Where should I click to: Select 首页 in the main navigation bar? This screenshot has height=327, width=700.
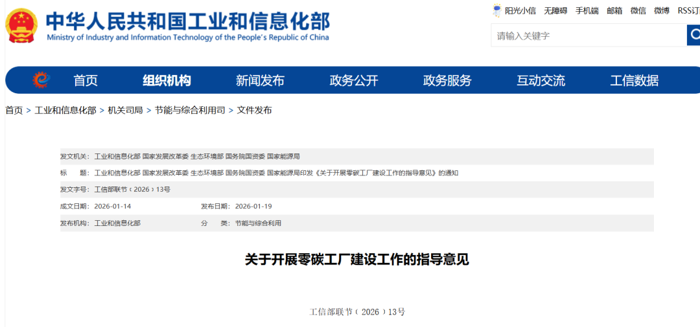[86, 80]
